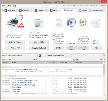Toggle Word Landscape checkbox
The width and height of the screenshot is (108, 101).
(x=67, y=43)
